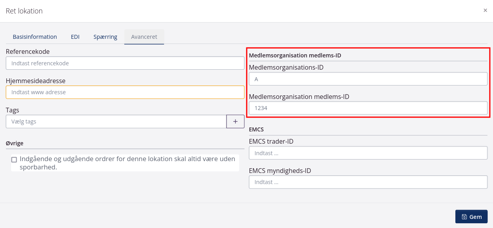Go to the Spærring tab

click(105, 37)
